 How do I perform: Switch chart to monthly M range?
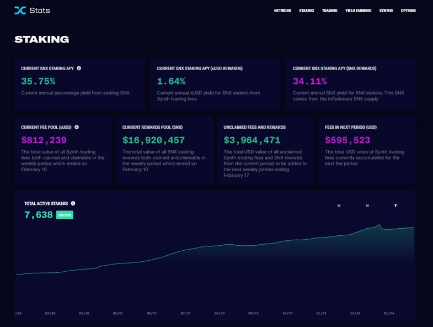coord(367,205)
